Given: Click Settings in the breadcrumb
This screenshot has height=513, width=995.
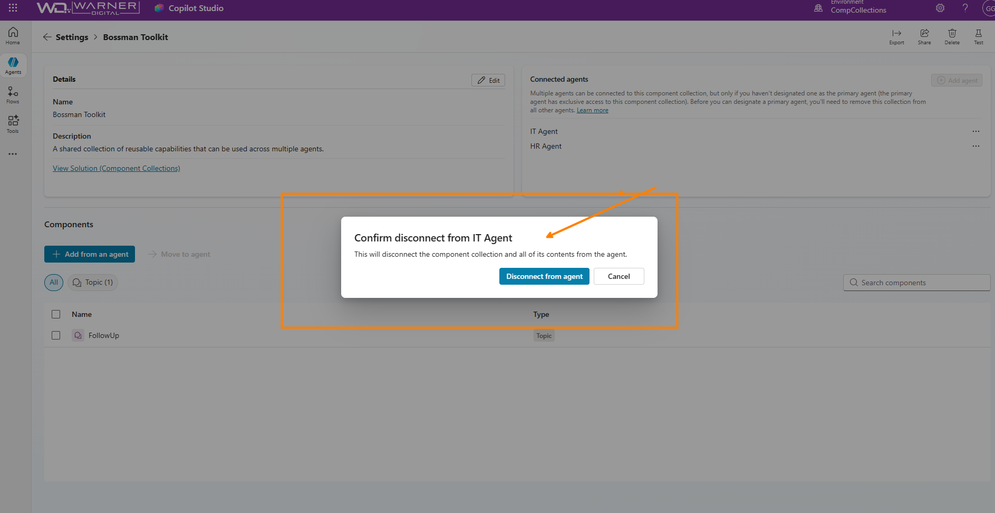Looking at the screenshot, I should (72, 37).
